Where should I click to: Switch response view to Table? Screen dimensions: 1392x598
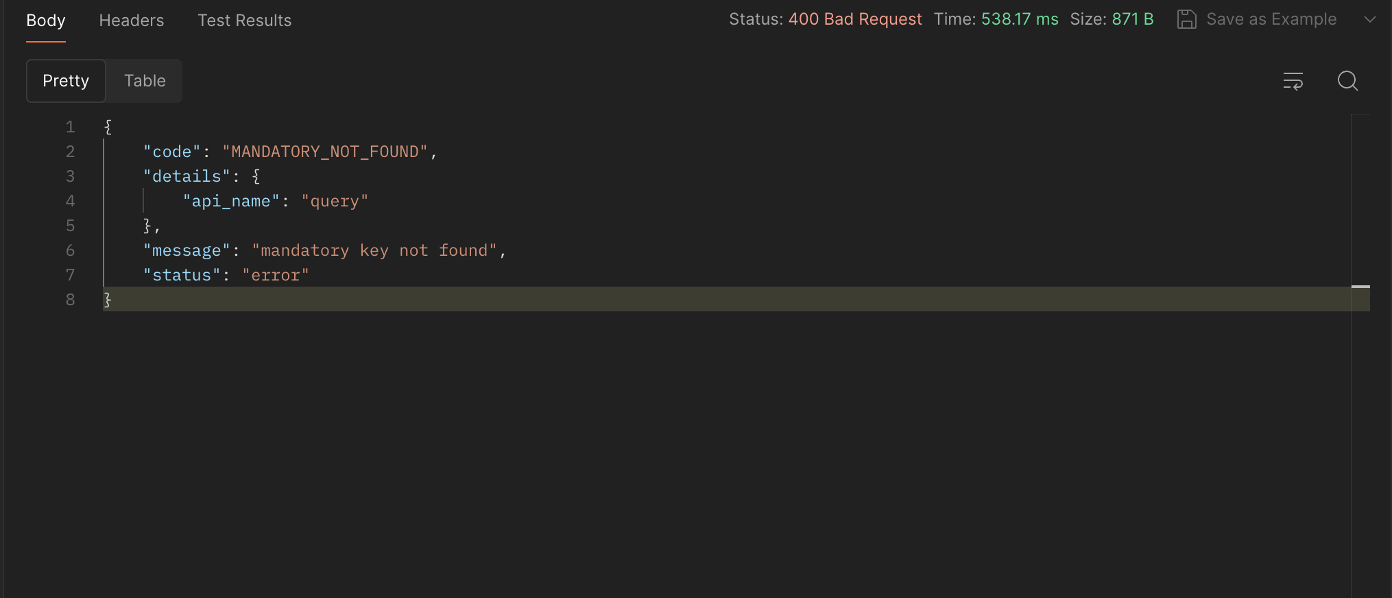click(145, 81)
